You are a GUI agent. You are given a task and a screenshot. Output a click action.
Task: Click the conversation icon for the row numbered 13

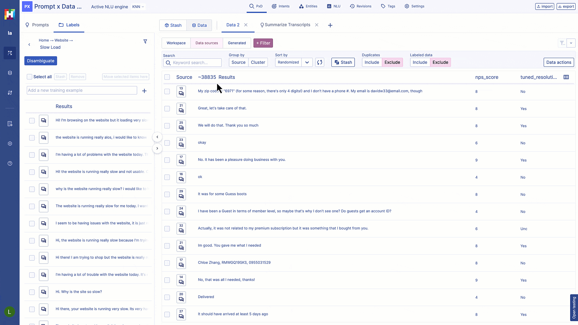[181, 93]
